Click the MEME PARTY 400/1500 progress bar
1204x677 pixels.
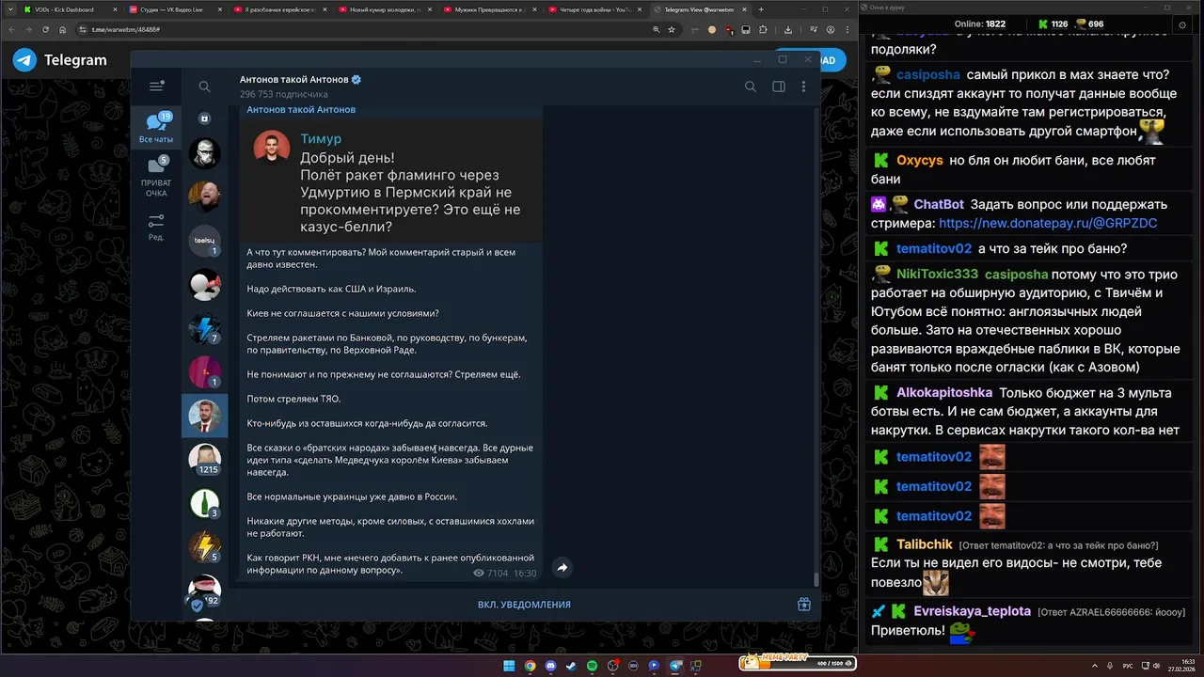coord(798,662)
